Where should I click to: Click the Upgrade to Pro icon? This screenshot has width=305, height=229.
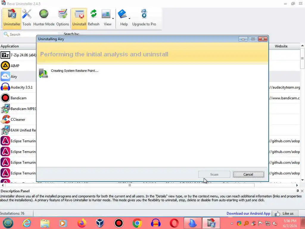tap(144, 18)
